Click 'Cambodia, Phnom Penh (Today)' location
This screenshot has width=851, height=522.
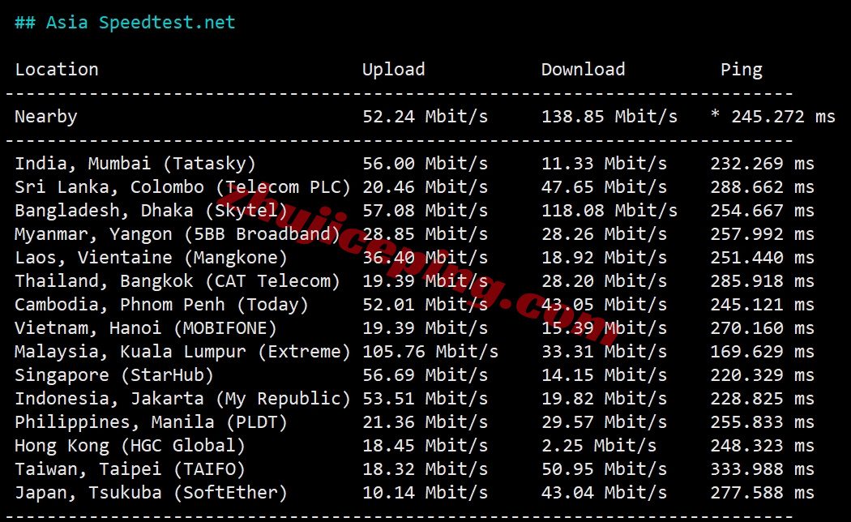click(x=162, y=305)
